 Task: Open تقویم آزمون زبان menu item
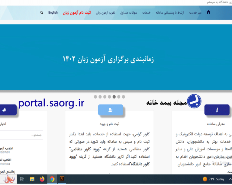click(x=105, y=13)
